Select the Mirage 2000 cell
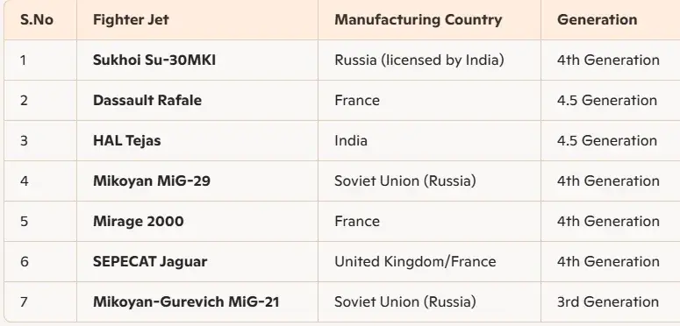Viewport: 680px width, 326px height. (x=197, y=221)
